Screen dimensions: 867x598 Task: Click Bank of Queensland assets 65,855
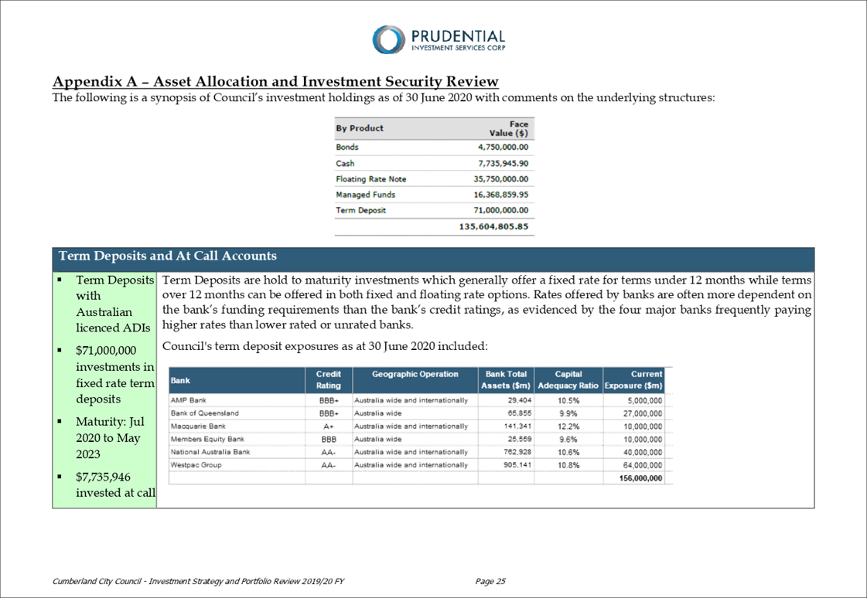click(520, 413)
